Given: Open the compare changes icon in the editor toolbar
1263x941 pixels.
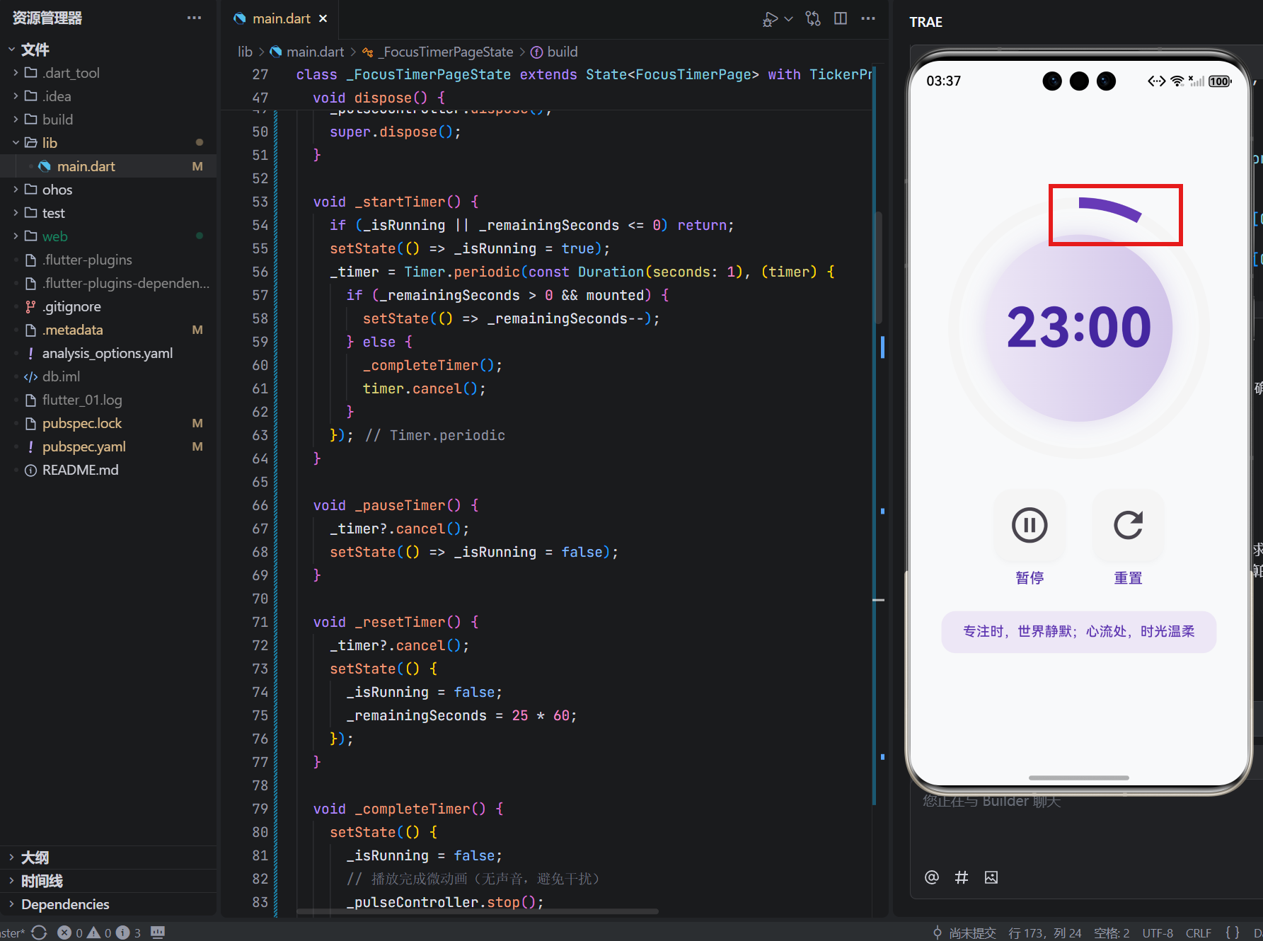Looking at the screenshot, I should [x=813, y=18].
